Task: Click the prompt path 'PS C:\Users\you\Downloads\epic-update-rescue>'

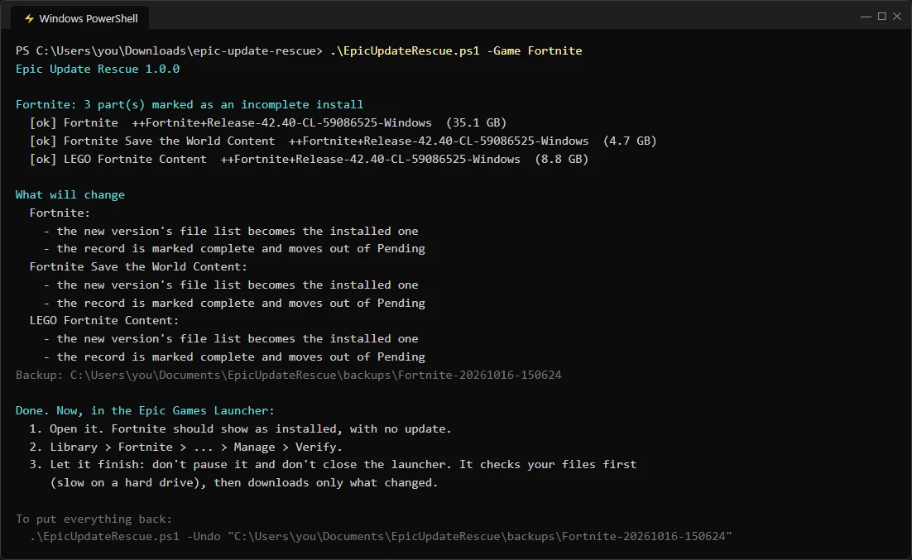Action: pyautogui.click(x=169, y=51)
